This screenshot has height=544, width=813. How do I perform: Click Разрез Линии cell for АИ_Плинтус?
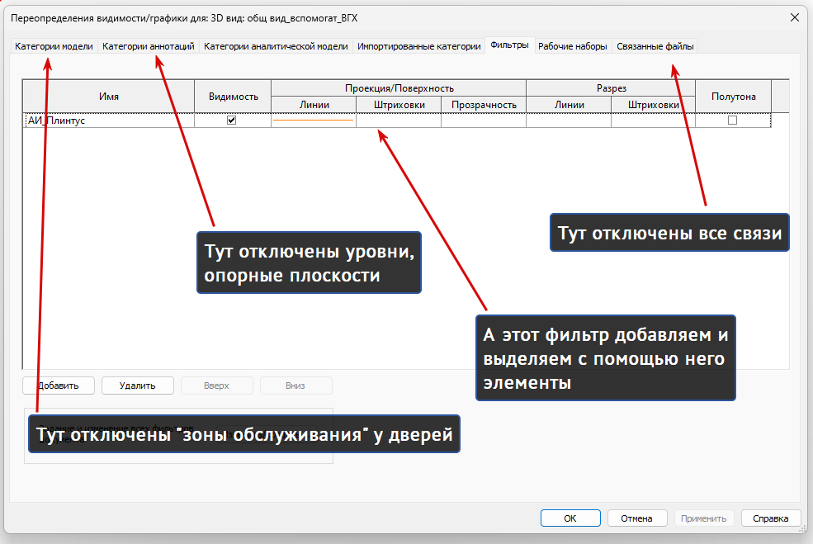[569, 121]
